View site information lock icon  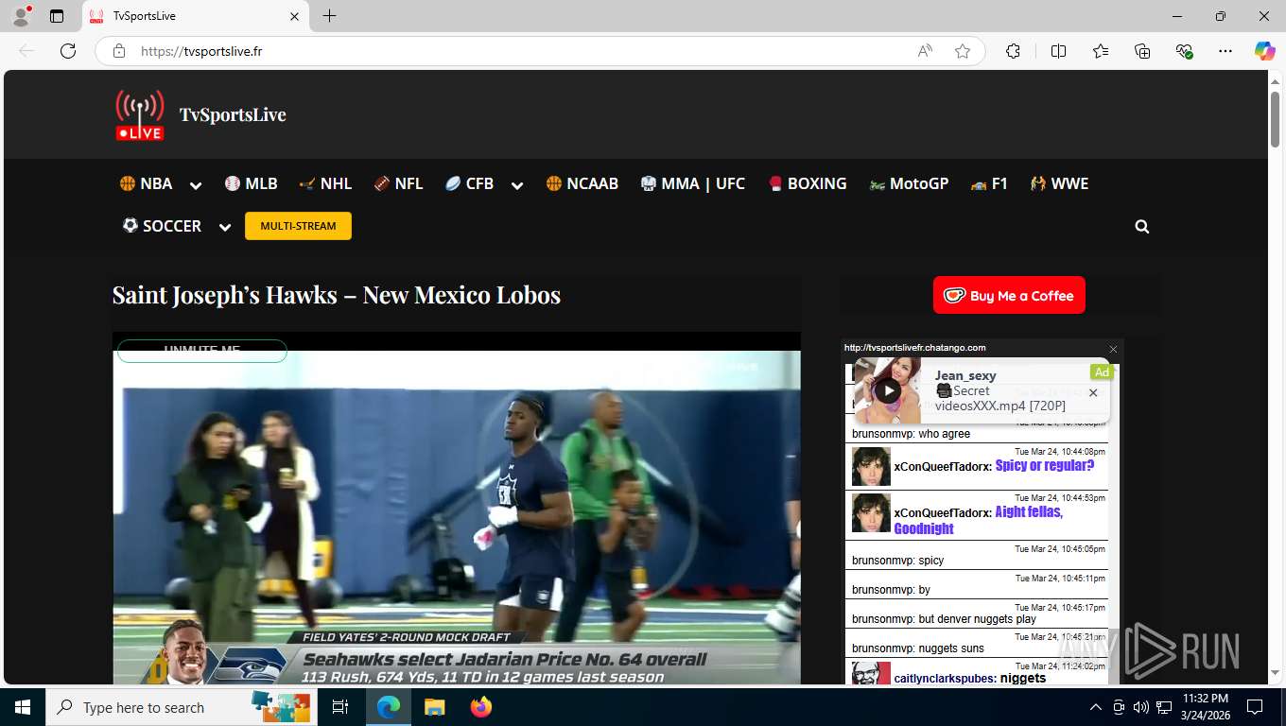click(119, 51)
